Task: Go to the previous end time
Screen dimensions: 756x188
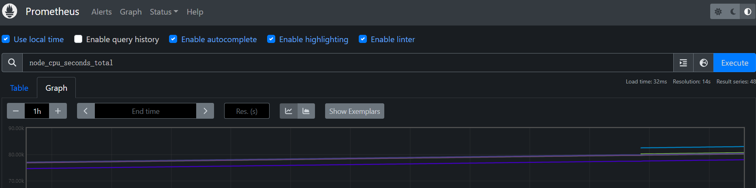Action: tap(86, 111)
